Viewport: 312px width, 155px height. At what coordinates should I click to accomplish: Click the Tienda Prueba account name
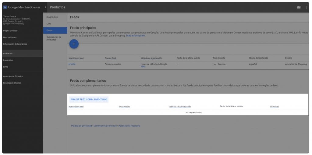coord(10,16)
